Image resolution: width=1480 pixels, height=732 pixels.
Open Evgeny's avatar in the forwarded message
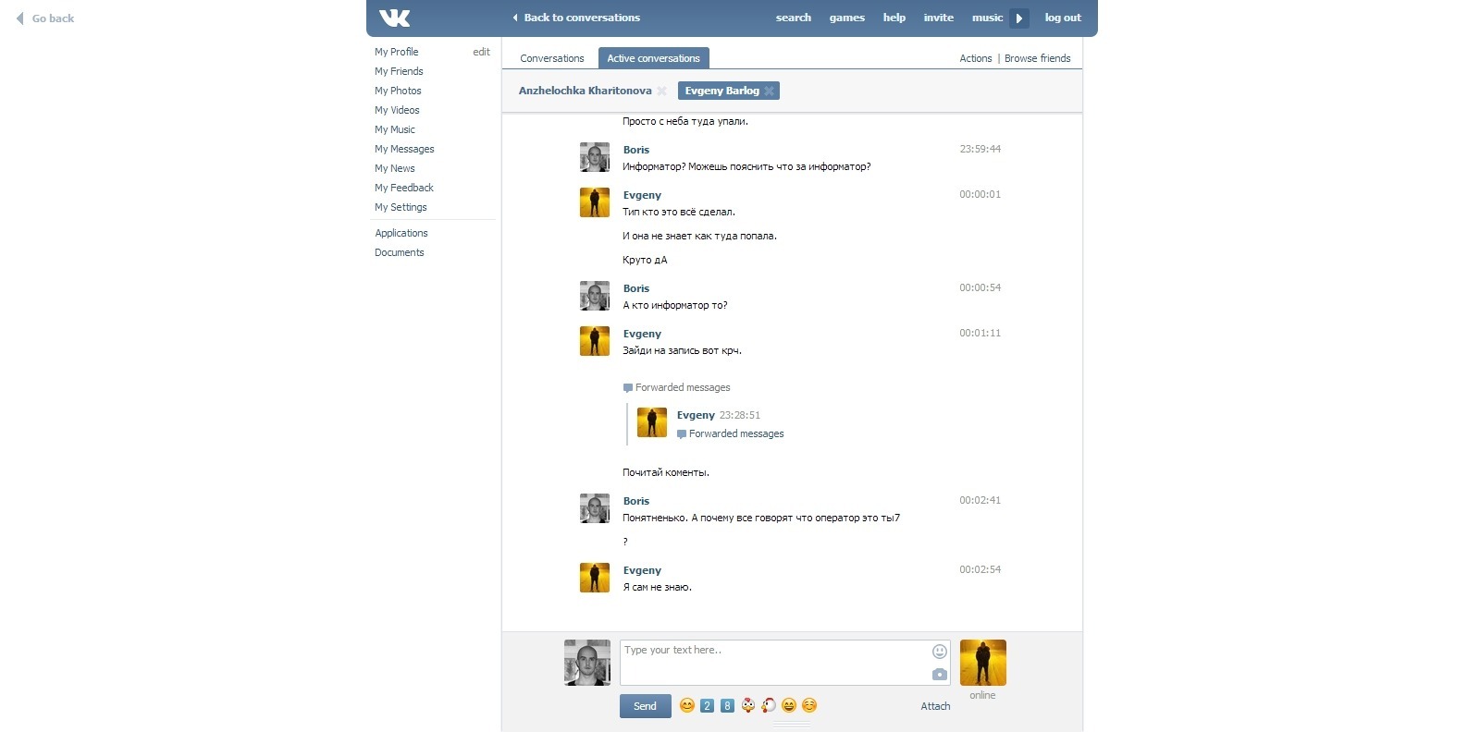click(x=652, y=422)
